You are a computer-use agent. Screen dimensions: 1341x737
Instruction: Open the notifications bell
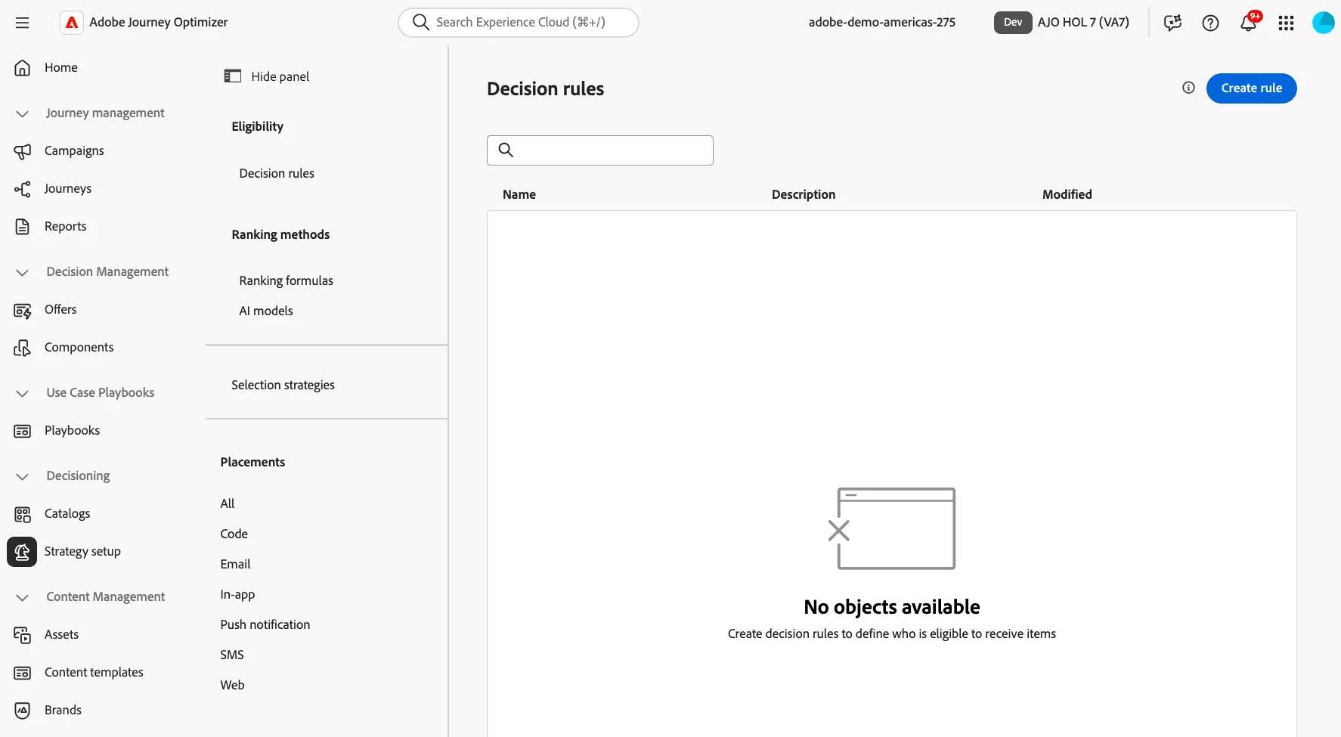coord(1248,23)
